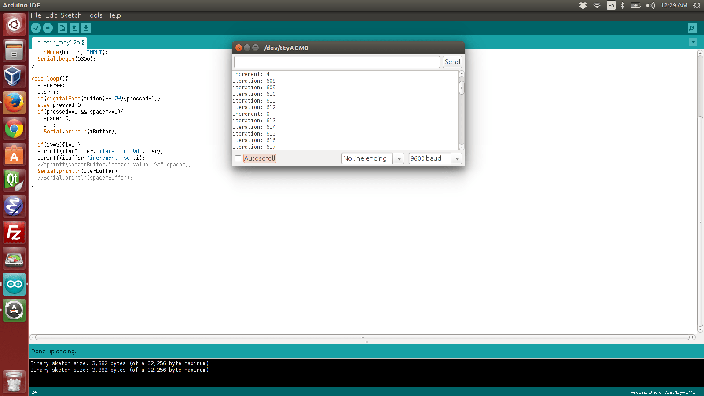Launch Qt Creator from the dock
The image size is (704, 396).
pos(14,180)
